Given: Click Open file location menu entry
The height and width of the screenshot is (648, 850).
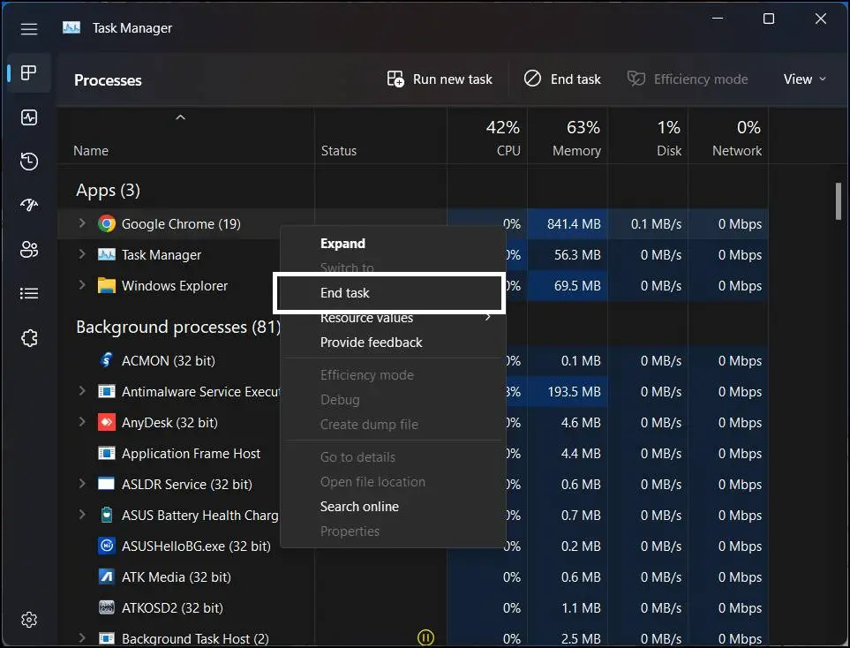Looking at the screenshot, I should 372,482.
